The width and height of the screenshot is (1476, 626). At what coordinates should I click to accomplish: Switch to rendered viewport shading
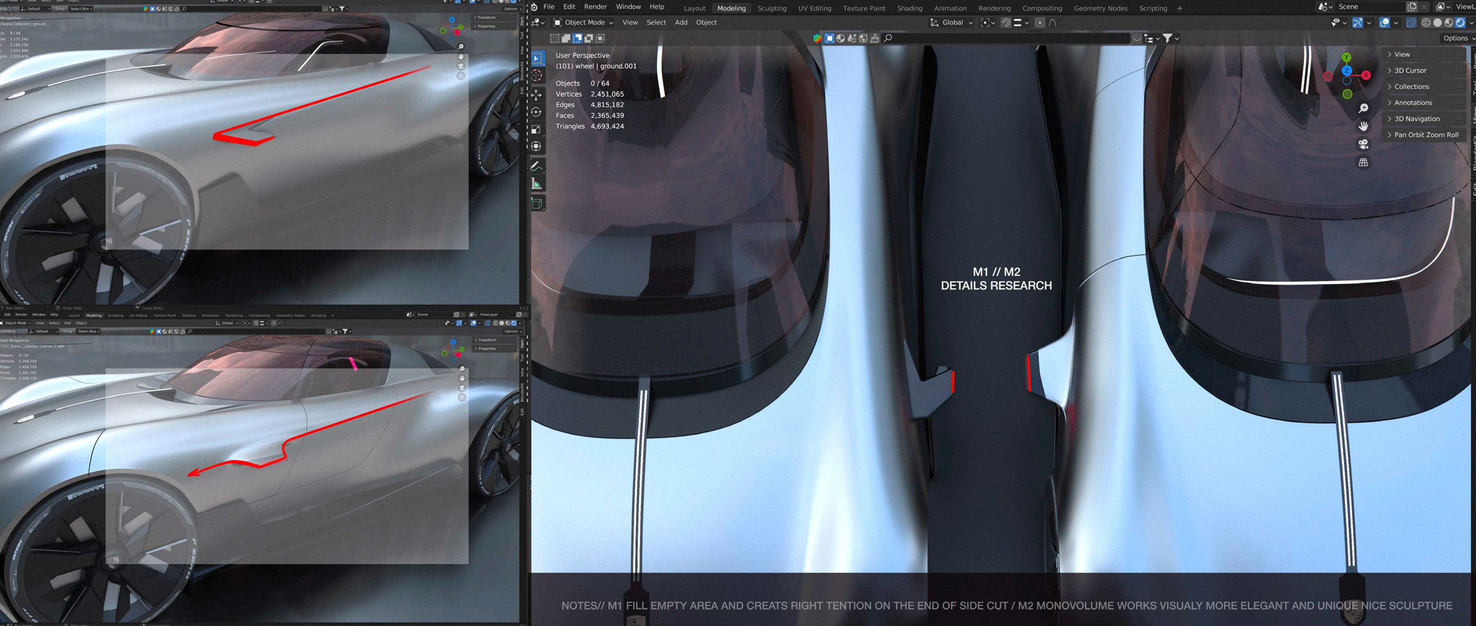[x=1461, y=22]
